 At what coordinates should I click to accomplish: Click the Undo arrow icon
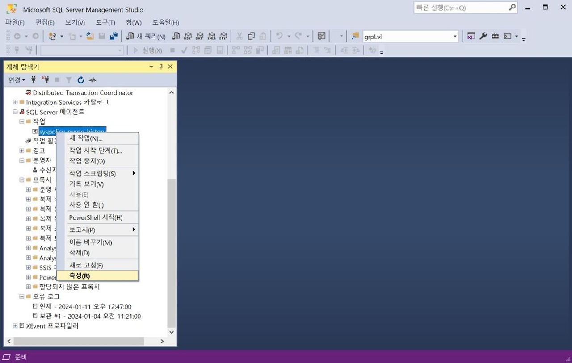(279, 36)
